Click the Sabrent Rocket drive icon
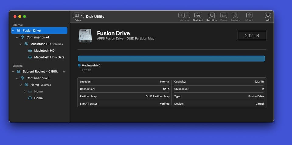292x145 pixels. (x=19, y=71)
